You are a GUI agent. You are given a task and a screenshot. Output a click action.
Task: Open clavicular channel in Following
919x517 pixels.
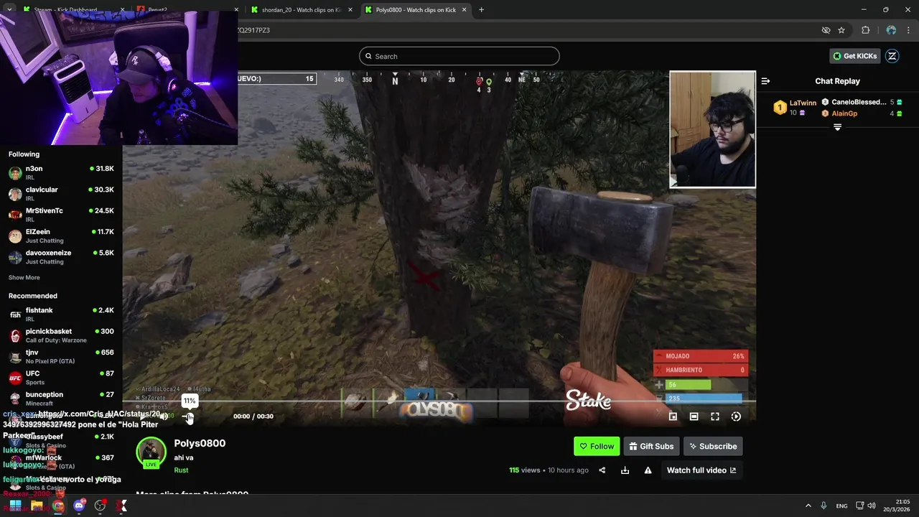point(61,194)
